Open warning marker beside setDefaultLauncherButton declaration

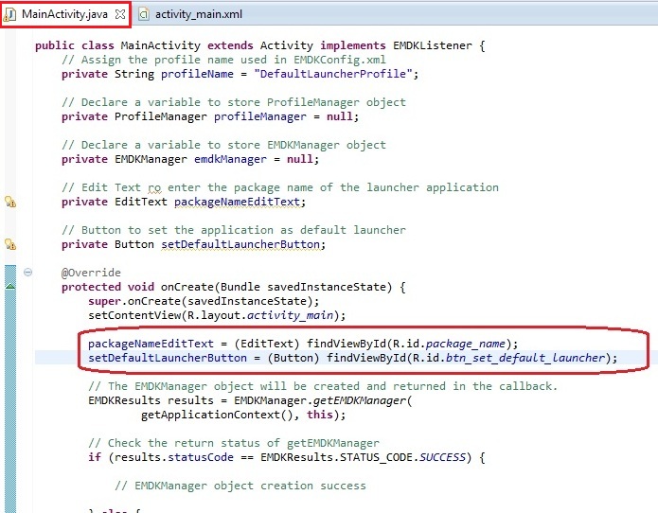click(x=10, y=244)
